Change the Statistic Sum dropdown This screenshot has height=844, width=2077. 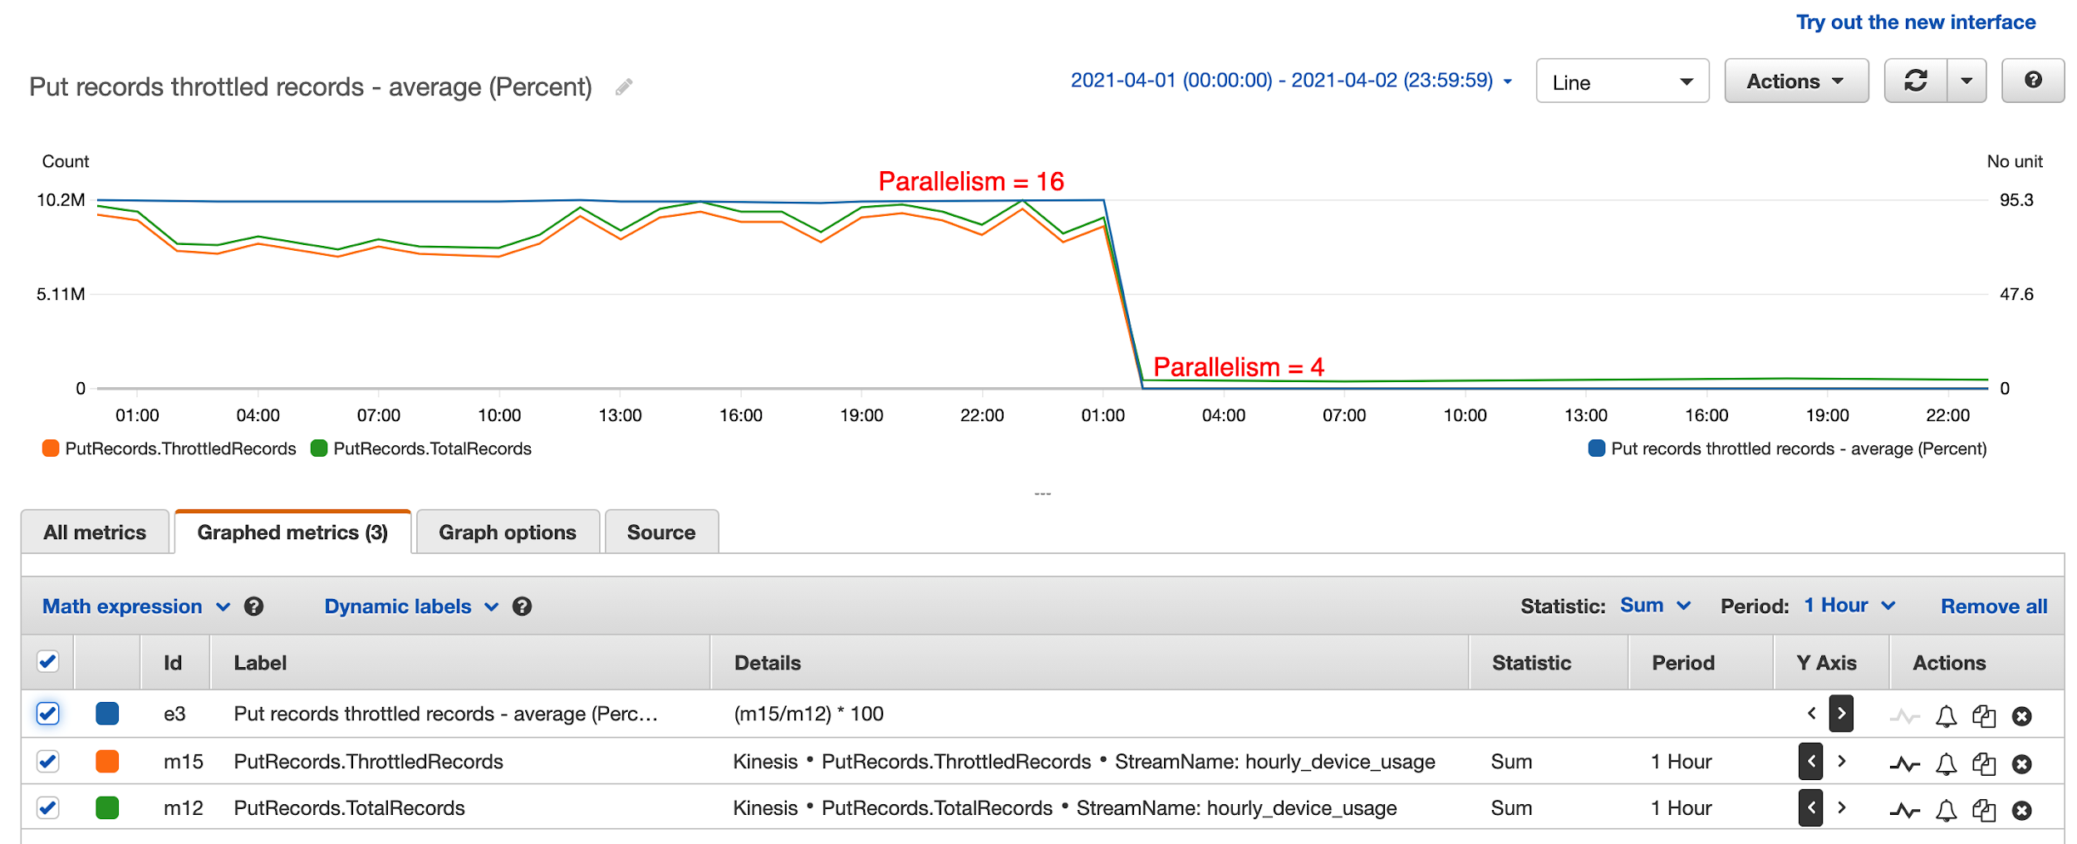1655,606
